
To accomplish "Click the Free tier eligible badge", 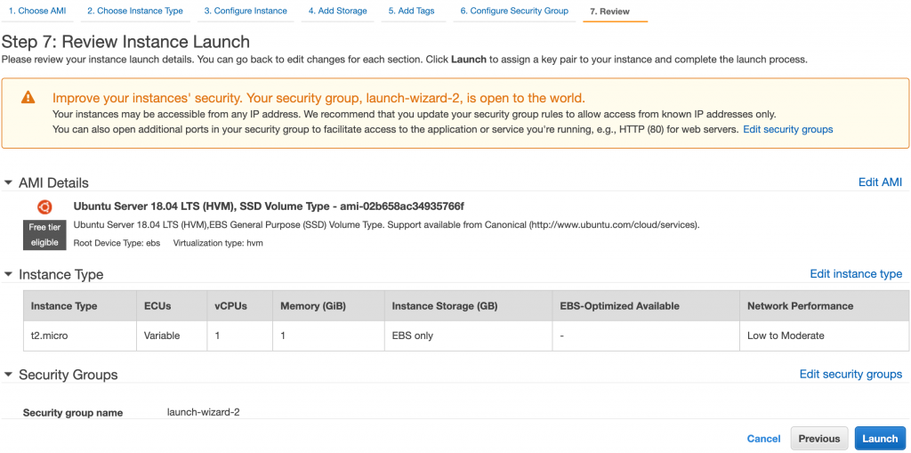I will point(44,235).
